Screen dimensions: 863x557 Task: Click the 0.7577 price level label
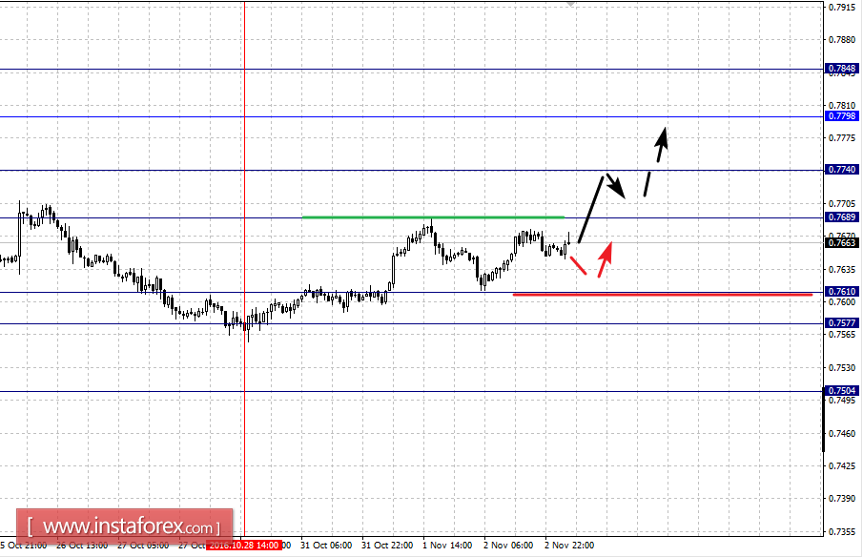841,323
